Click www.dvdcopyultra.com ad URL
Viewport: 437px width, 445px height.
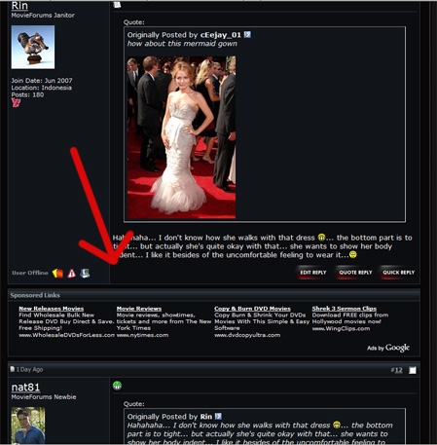click(x=247, y=335)
